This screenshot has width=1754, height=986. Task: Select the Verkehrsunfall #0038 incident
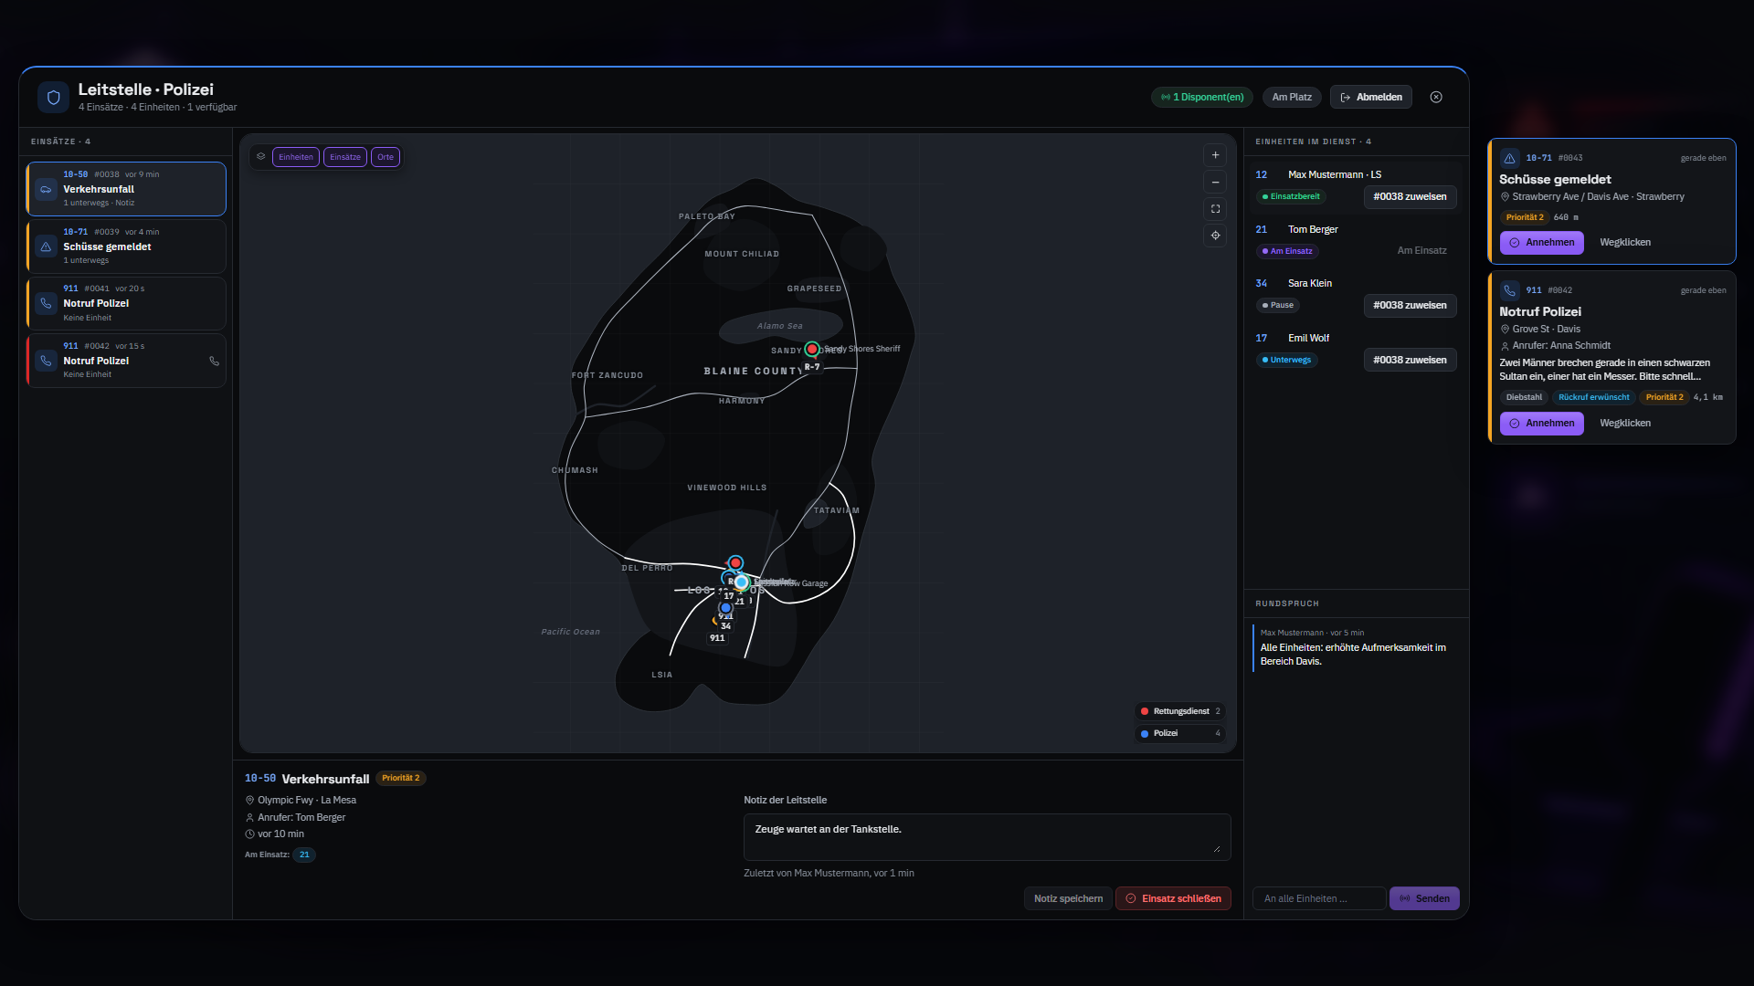pyautogui.click(x=126, y=189)
